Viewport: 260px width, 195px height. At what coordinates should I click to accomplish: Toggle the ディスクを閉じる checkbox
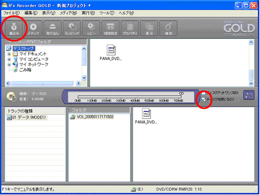[x=203, y=99]
